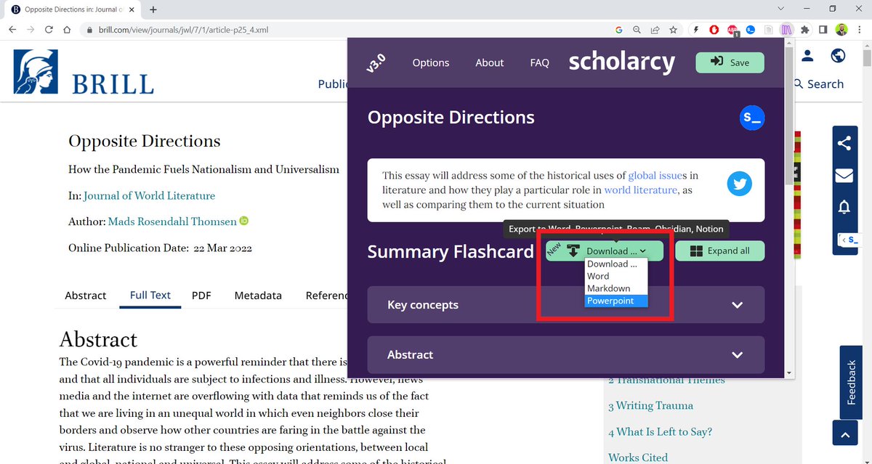
Task: Open the Scholarcy About page
Action: [x=490, y=62]
